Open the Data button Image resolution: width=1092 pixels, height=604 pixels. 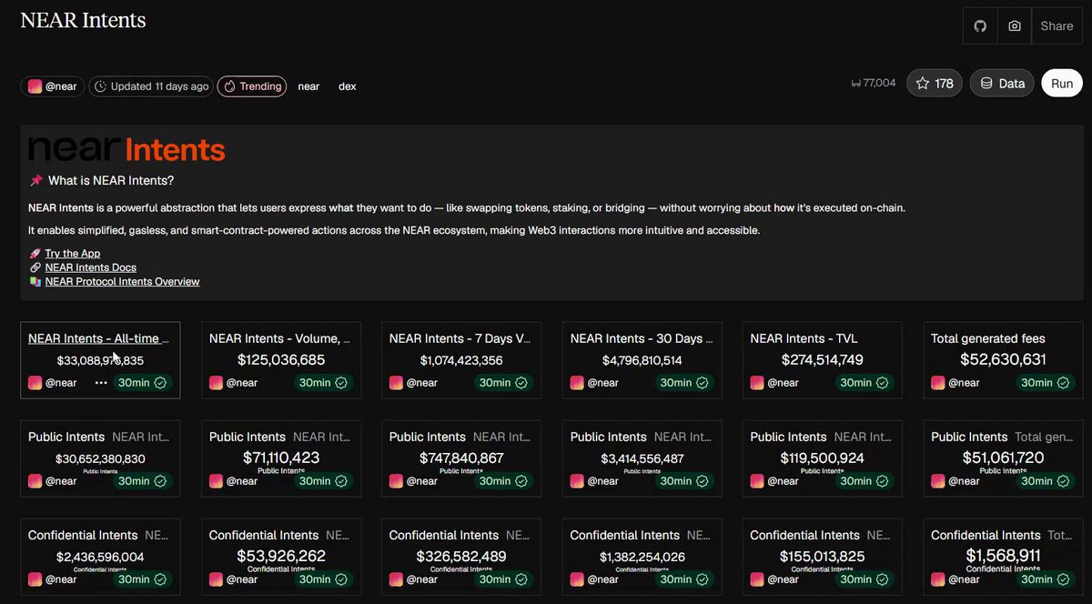1002,83
